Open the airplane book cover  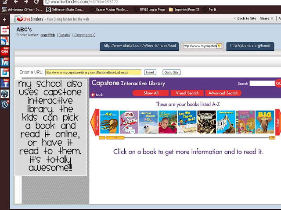pyautogui.click(x=129, y=122)
